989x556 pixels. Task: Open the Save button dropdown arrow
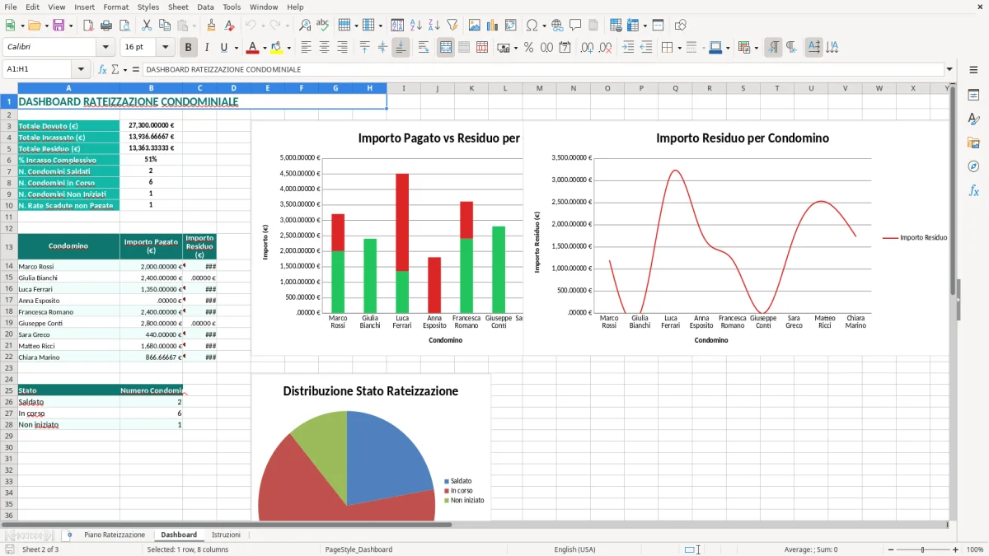point(70,26)
